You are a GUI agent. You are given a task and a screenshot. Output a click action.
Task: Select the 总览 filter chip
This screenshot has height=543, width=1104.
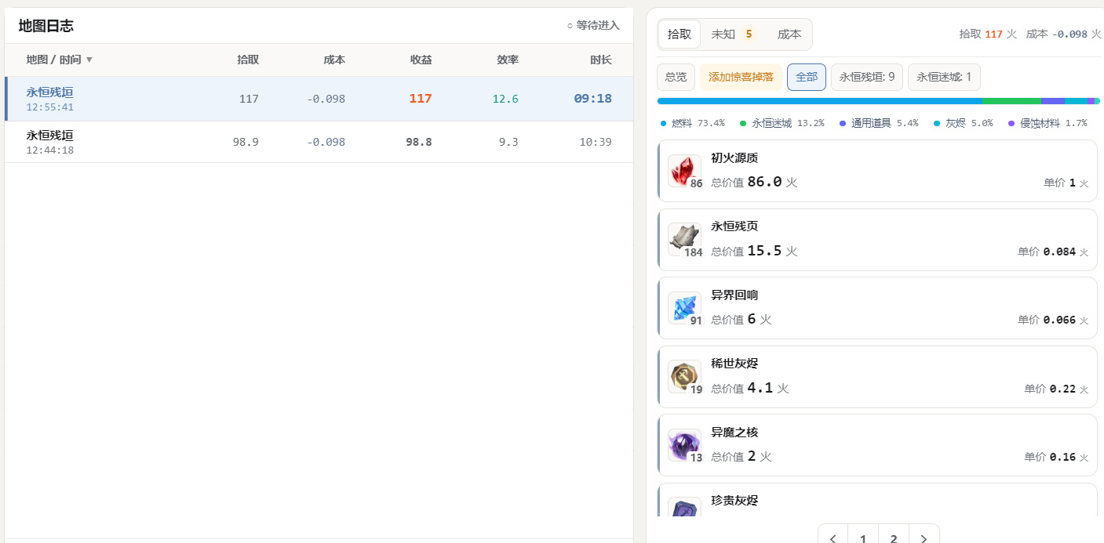click(676, 77)
